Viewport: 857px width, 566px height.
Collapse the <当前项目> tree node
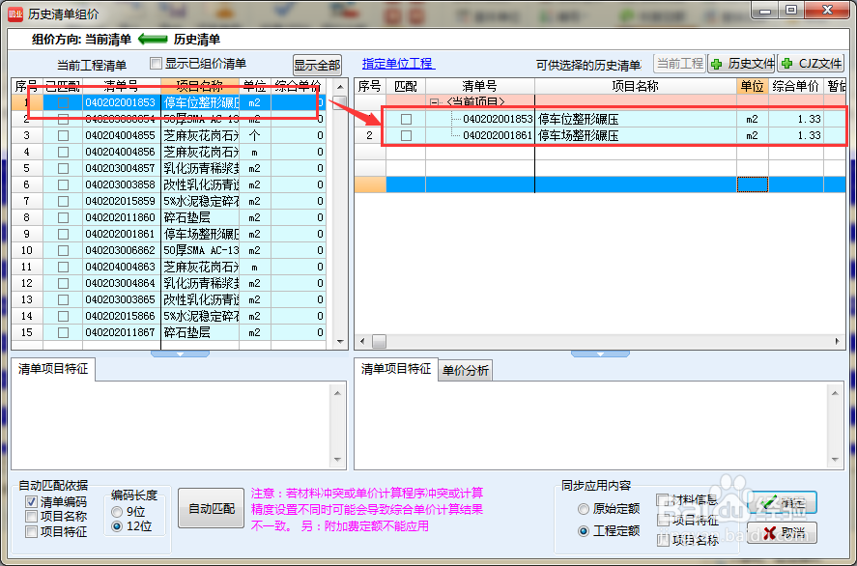coord(434,99)
